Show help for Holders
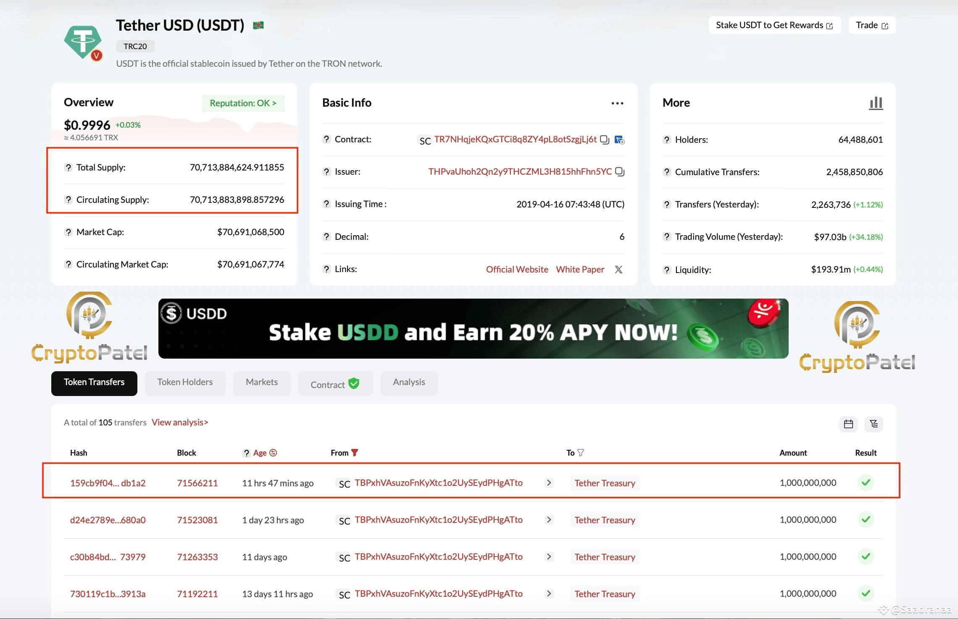This screenshot has width=958, height=619. [667, 139]
